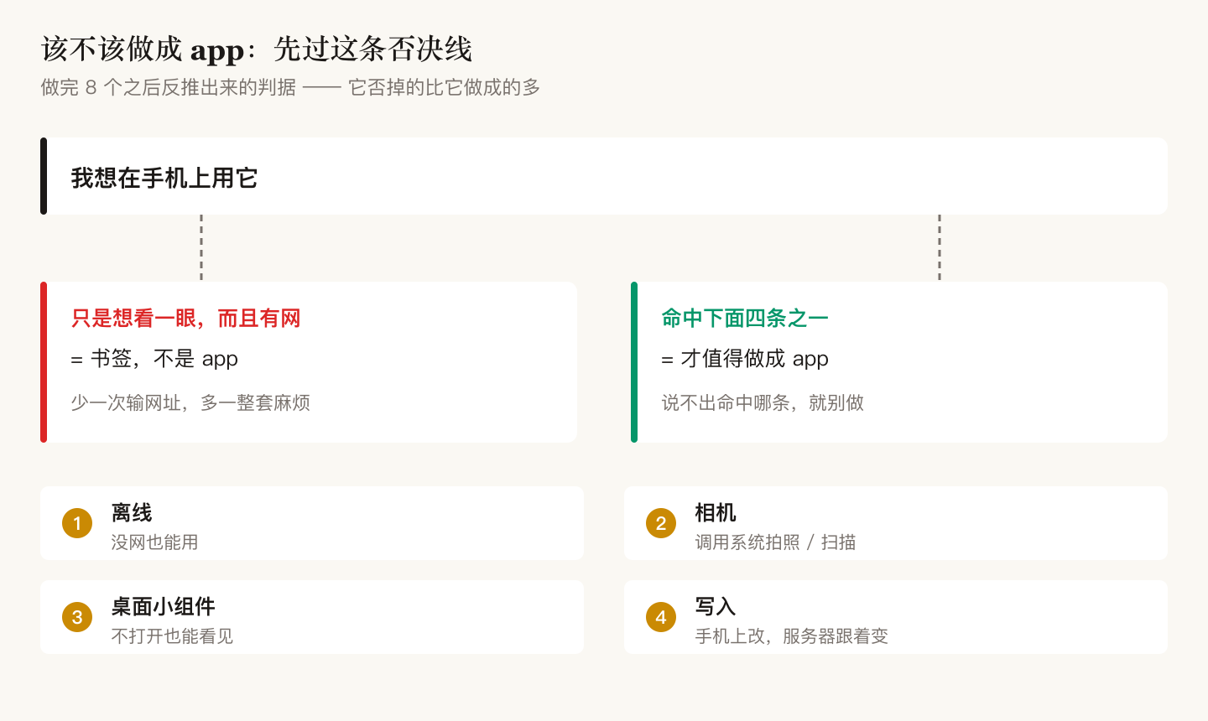Click the text = 书签，不是 app

point(154,359)
